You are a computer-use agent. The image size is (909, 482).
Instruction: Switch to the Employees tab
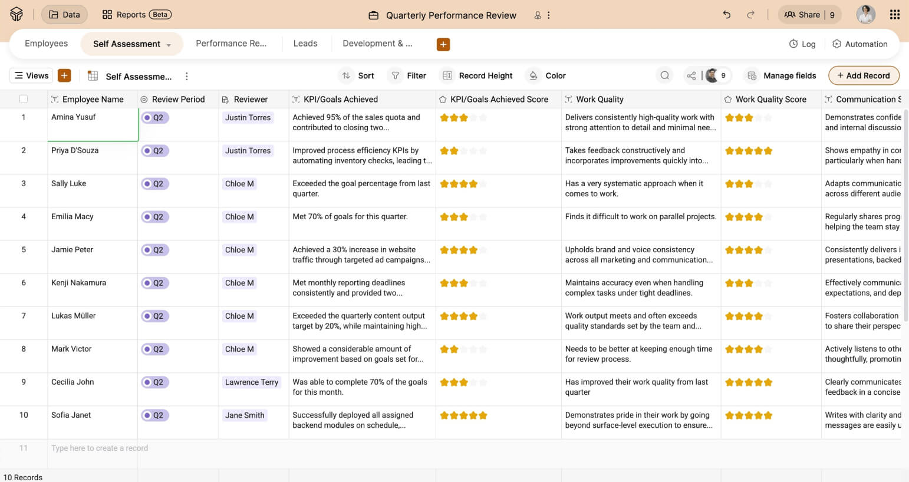point(46,44)
